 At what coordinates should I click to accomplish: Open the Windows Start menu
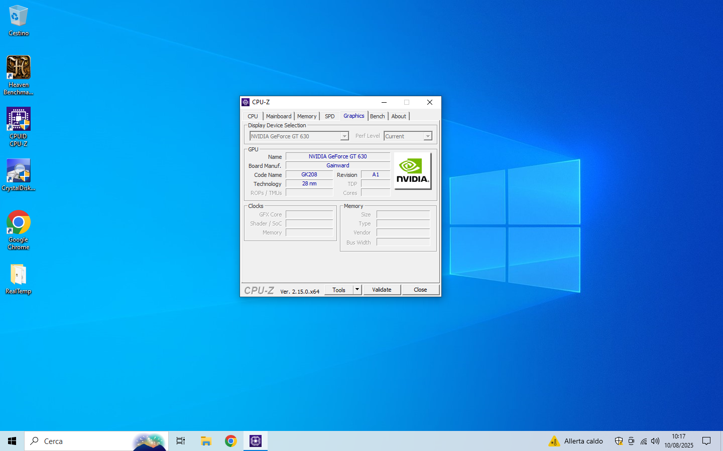(x=12, y=441)
